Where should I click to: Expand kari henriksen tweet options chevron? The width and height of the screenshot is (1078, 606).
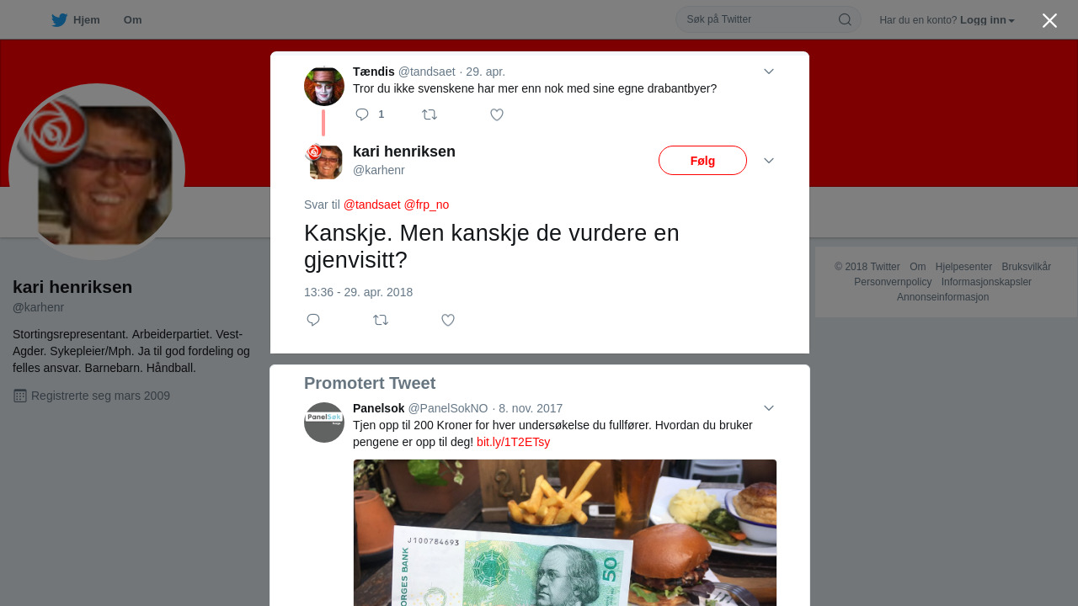point(769,161)
